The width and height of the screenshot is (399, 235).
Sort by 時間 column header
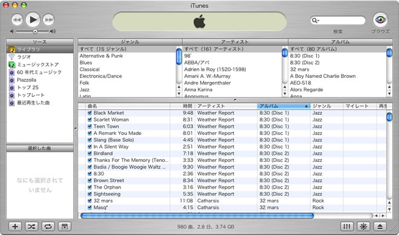click(182, 106)
